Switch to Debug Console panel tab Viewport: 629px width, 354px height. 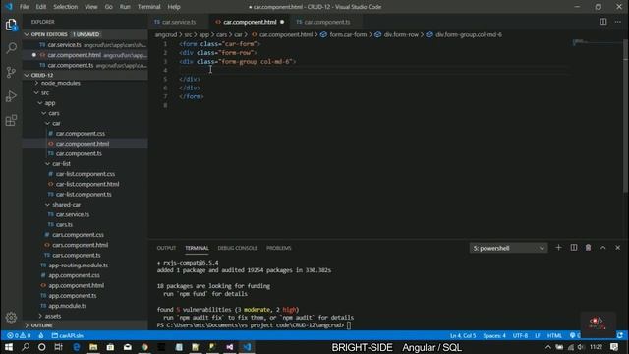pyautogui.click(x=238, y=248)
